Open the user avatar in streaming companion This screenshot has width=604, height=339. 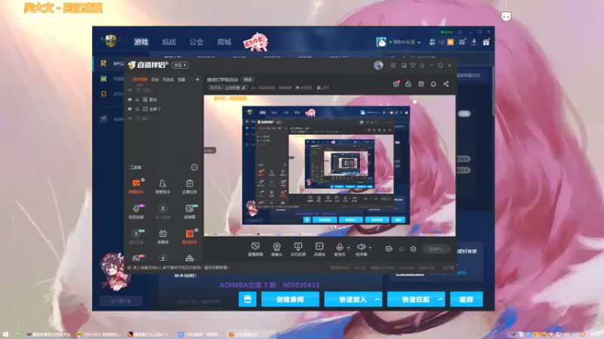[378, 66]
